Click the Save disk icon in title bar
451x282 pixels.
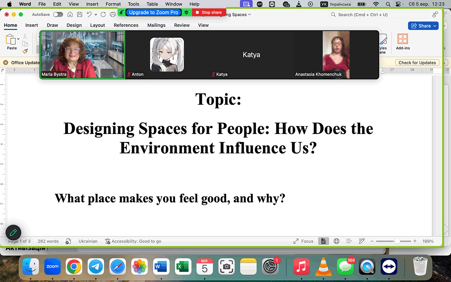(80, 14)
